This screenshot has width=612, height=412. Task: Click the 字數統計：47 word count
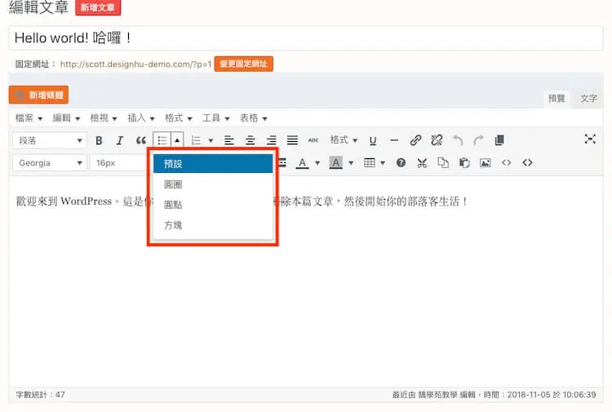[x=41, y=394]
